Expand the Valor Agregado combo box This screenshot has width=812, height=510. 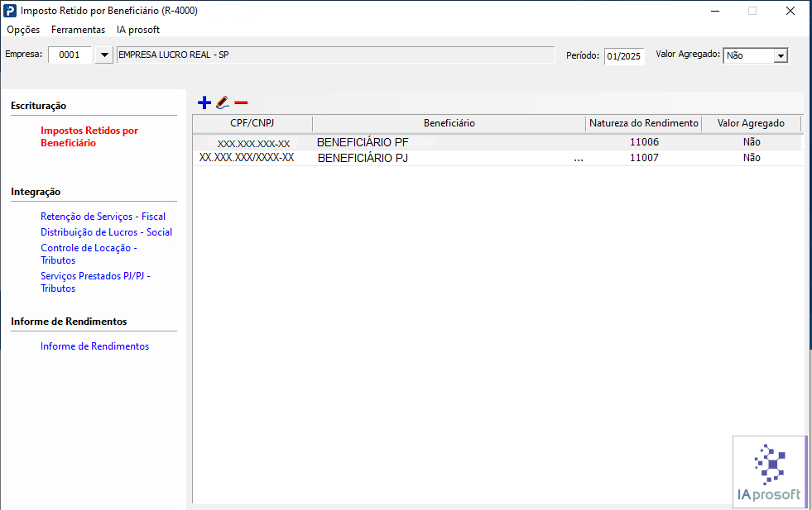pyautogui.click(x=781, y=55)
